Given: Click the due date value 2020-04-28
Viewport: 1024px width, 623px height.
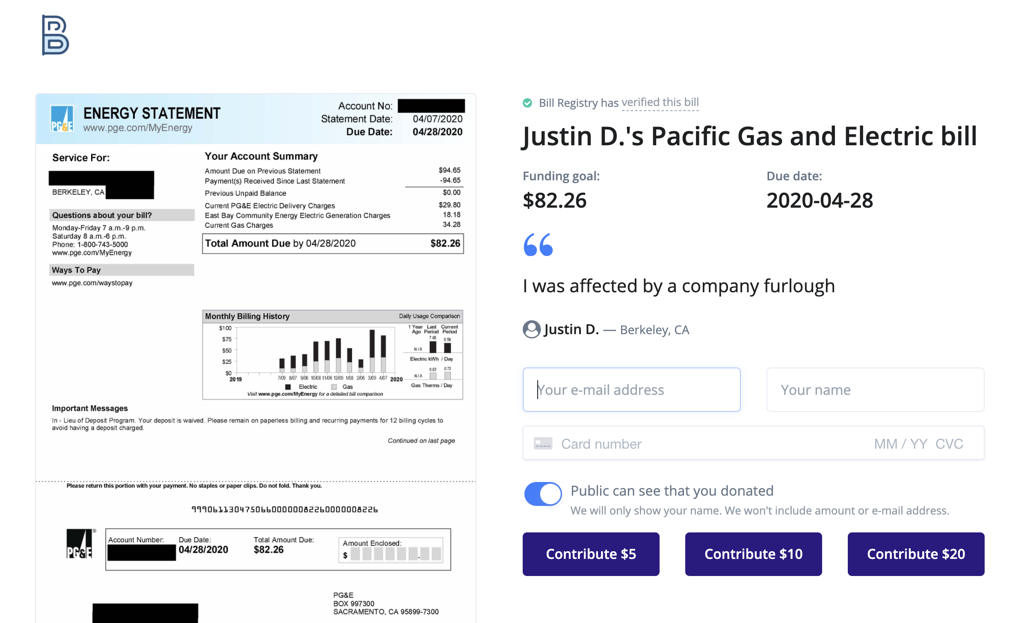Looking at the screenshot, I should (820, 200).
